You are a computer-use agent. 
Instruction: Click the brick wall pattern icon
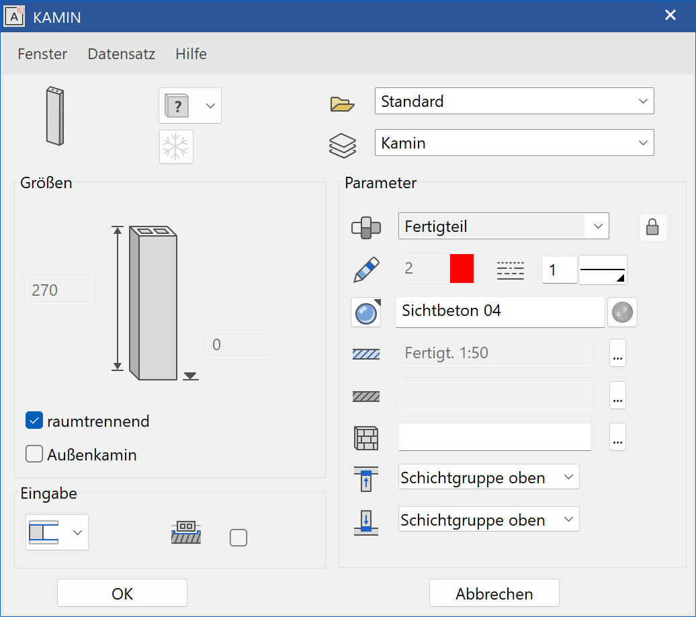point(366,438)
